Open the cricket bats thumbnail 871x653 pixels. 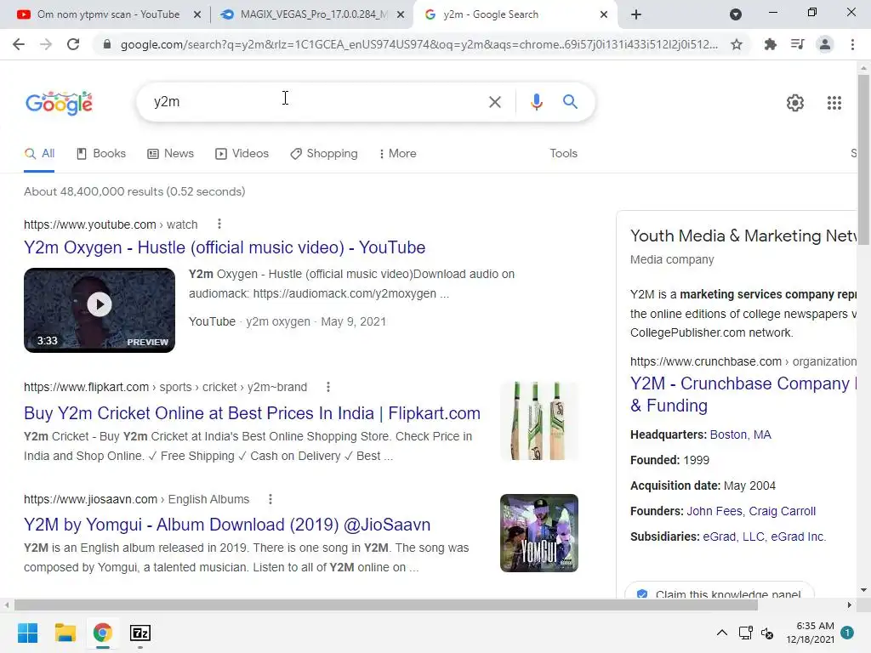(538, 421)
